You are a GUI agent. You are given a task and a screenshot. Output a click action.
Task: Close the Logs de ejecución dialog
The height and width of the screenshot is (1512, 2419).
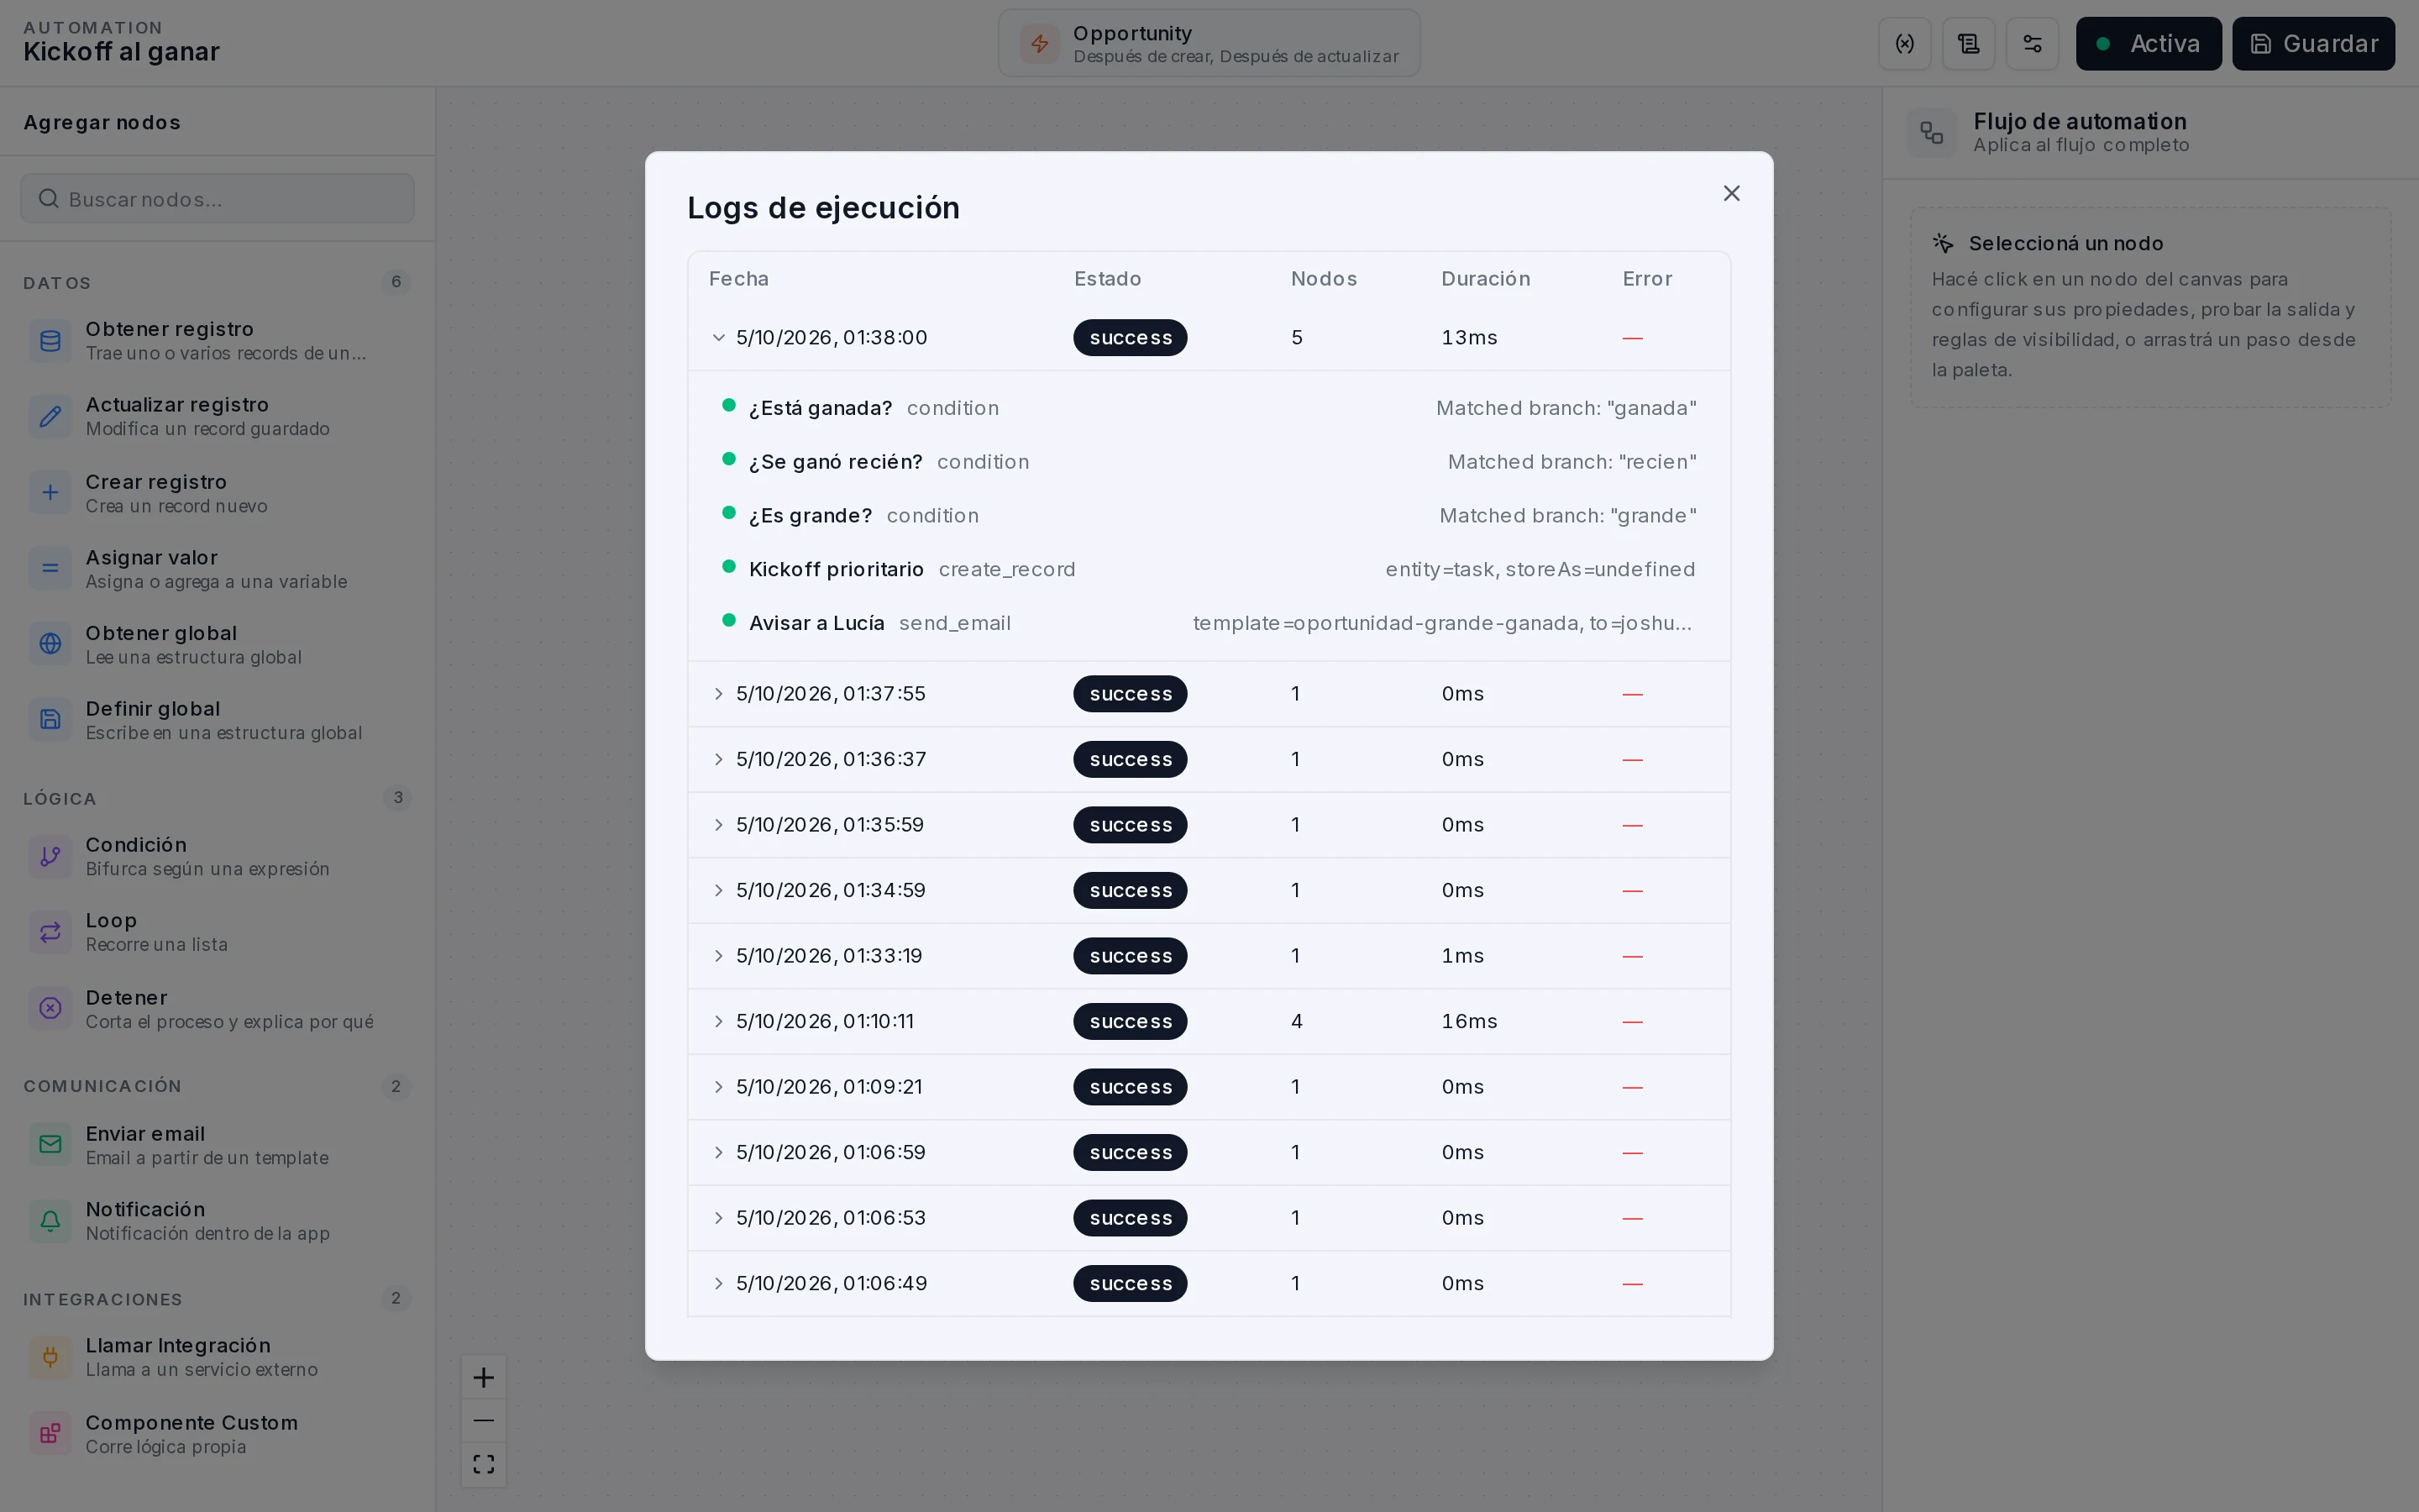click(x=1731, y=193)
